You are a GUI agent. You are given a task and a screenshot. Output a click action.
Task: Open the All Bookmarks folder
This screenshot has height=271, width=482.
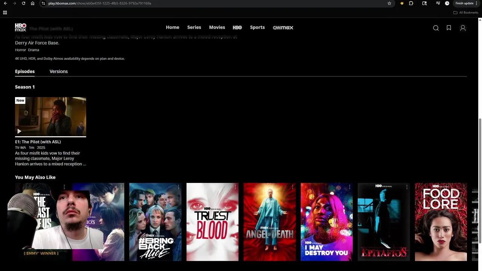pos(466,12)
